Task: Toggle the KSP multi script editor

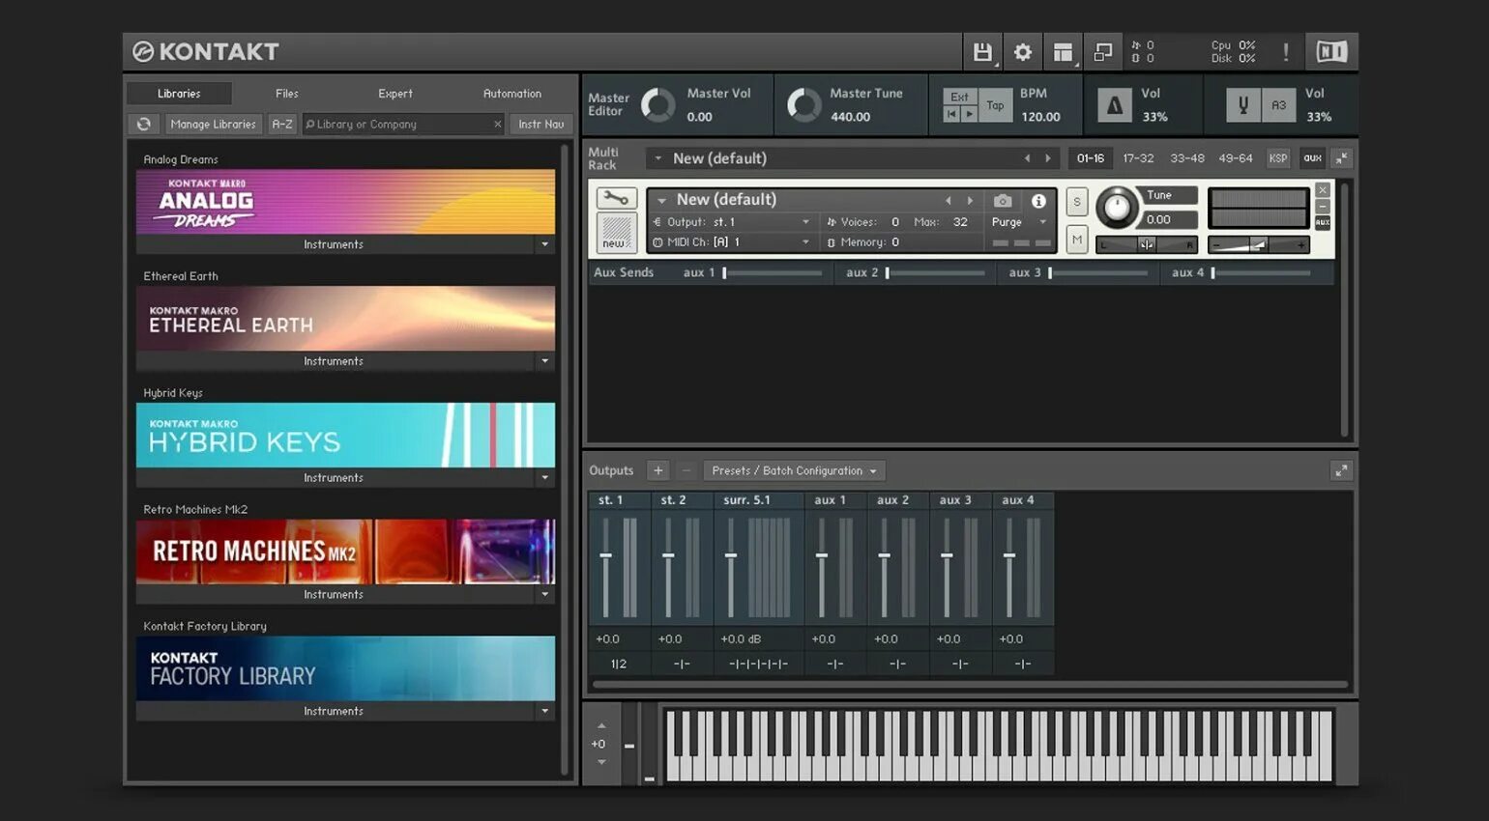Action: tap(1278, 158)
